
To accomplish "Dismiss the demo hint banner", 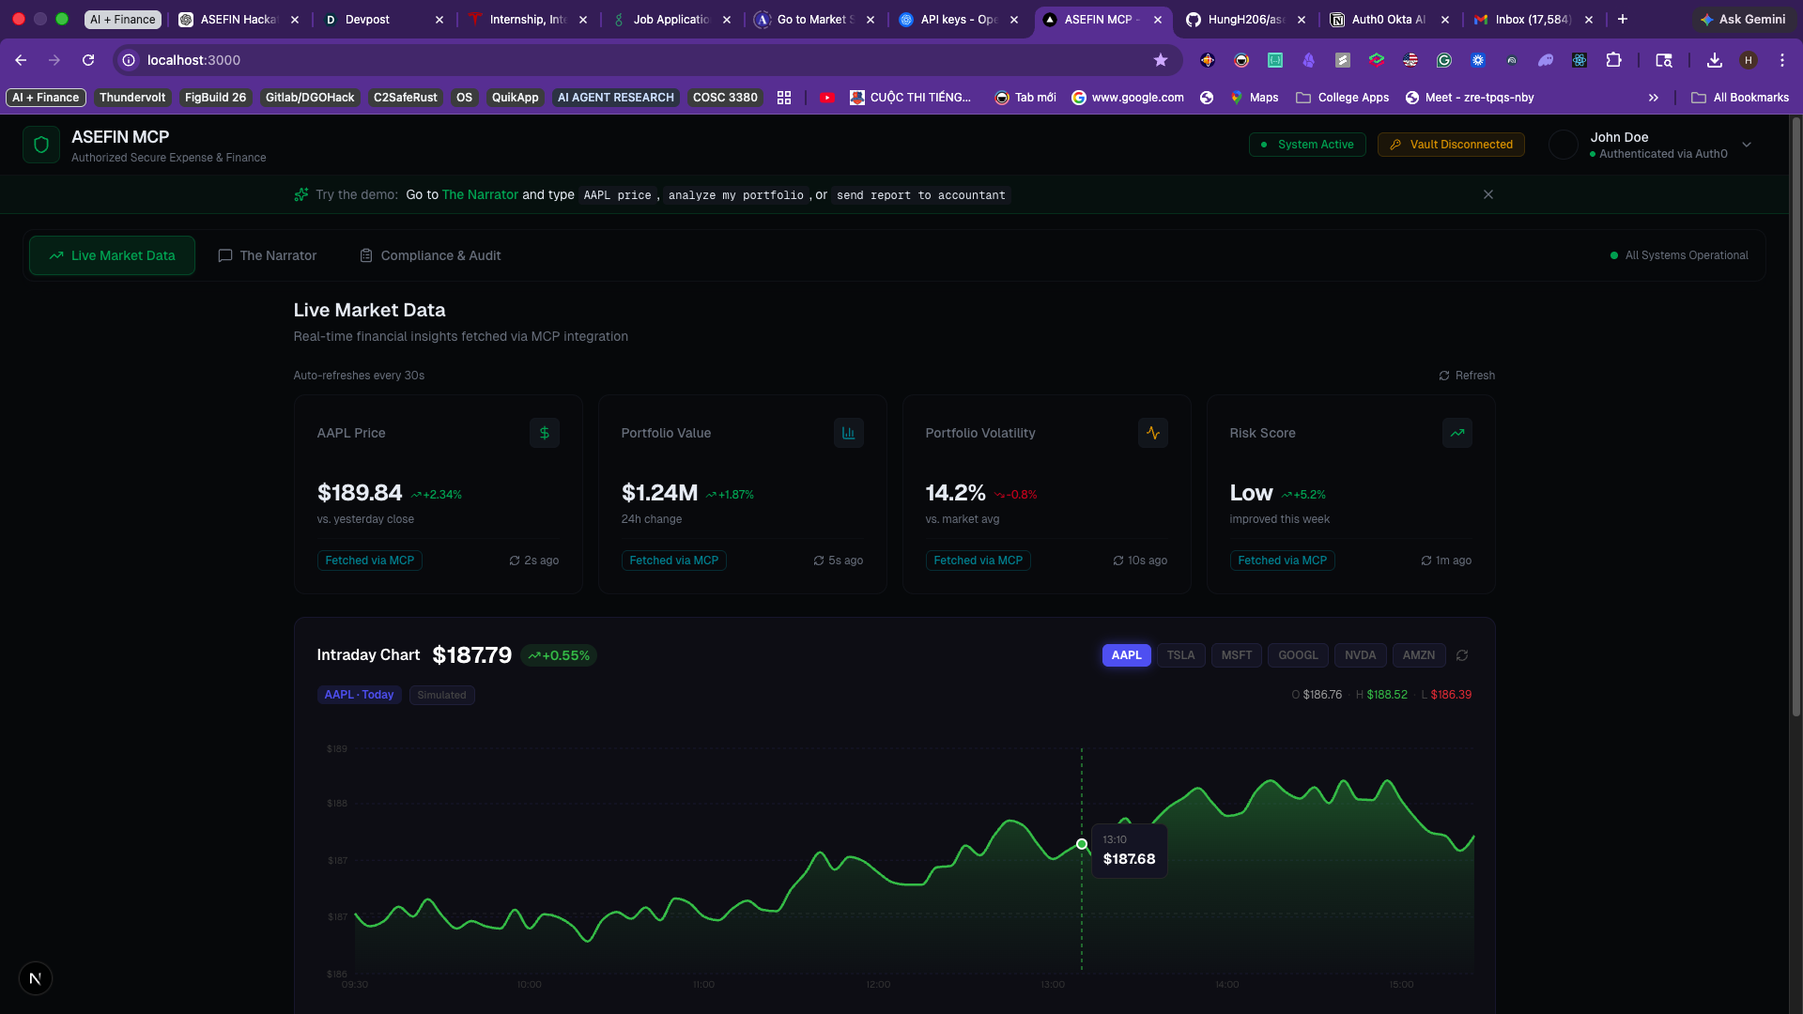I will [x=1488, y=194].
